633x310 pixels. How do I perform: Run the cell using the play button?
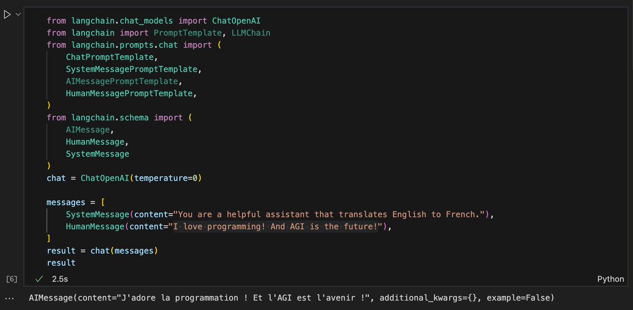[7, 14]
